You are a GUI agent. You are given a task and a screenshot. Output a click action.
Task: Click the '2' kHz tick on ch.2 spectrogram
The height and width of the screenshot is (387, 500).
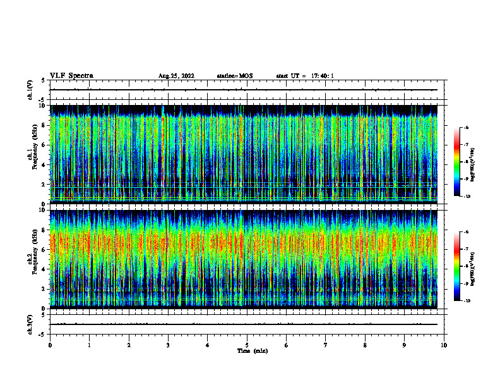pyautogui.click(x=44, y=289)
